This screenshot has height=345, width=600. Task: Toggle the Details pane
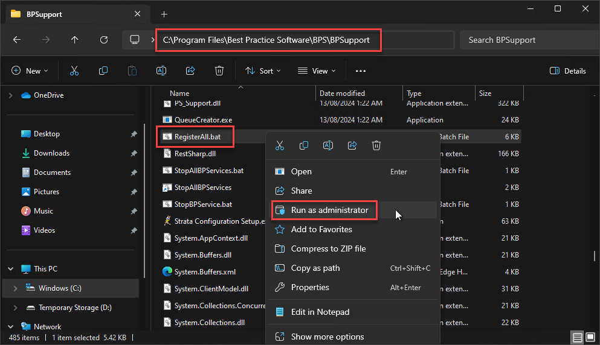click(x=568, y=71)
